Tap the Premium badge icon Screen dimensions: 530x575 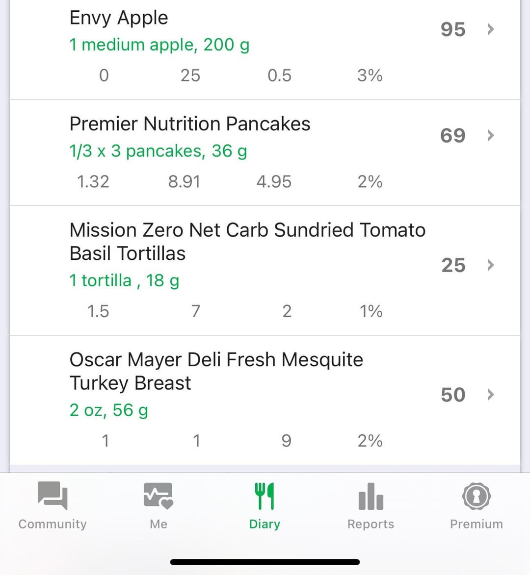coord(477,496)
